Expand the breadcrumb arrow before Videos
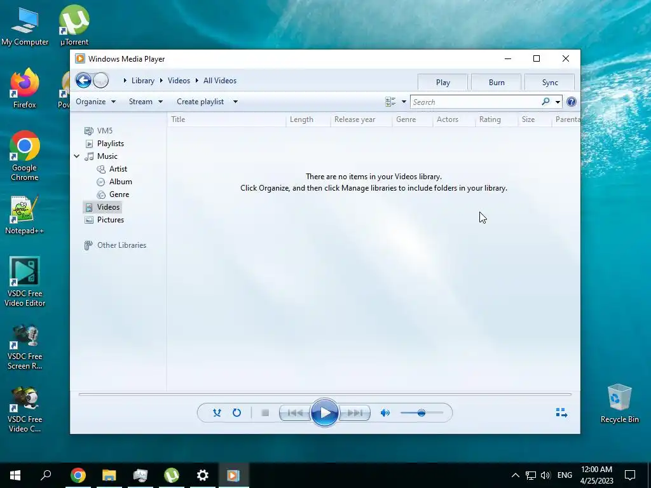 click(161, 81)
